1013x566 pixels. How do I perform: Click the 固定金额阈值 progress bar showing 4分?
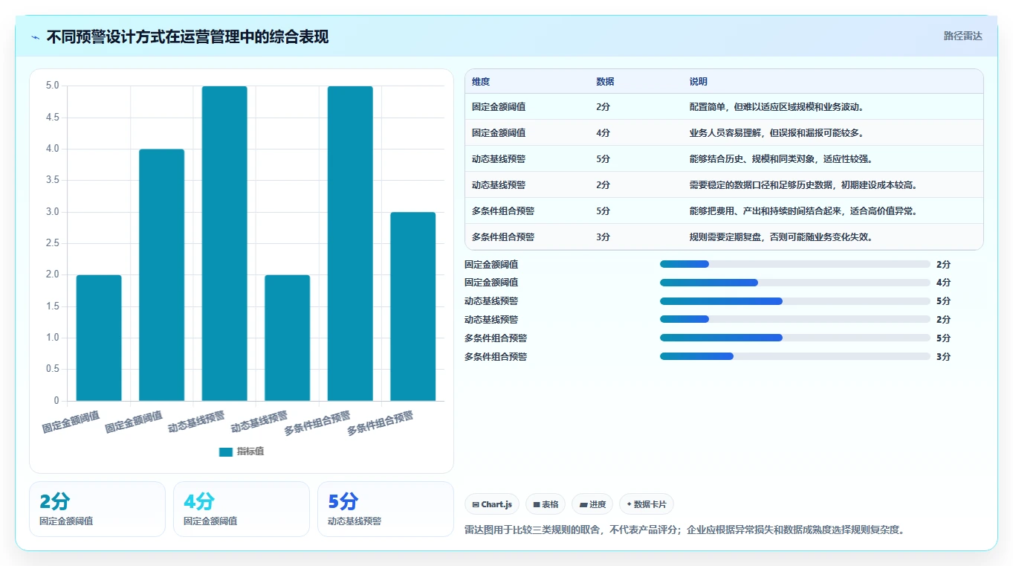tap(795, 283)
